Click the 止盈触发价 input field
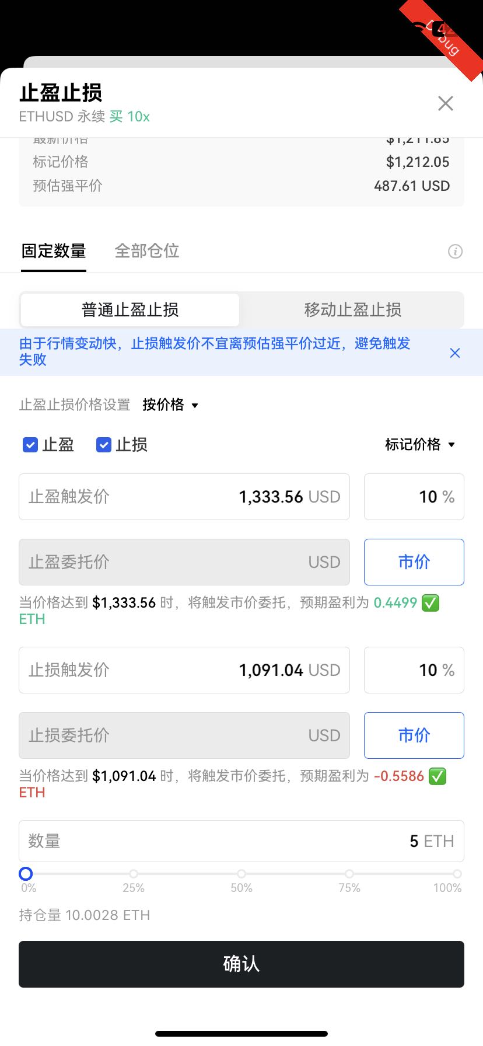 (x=184, y=497)
